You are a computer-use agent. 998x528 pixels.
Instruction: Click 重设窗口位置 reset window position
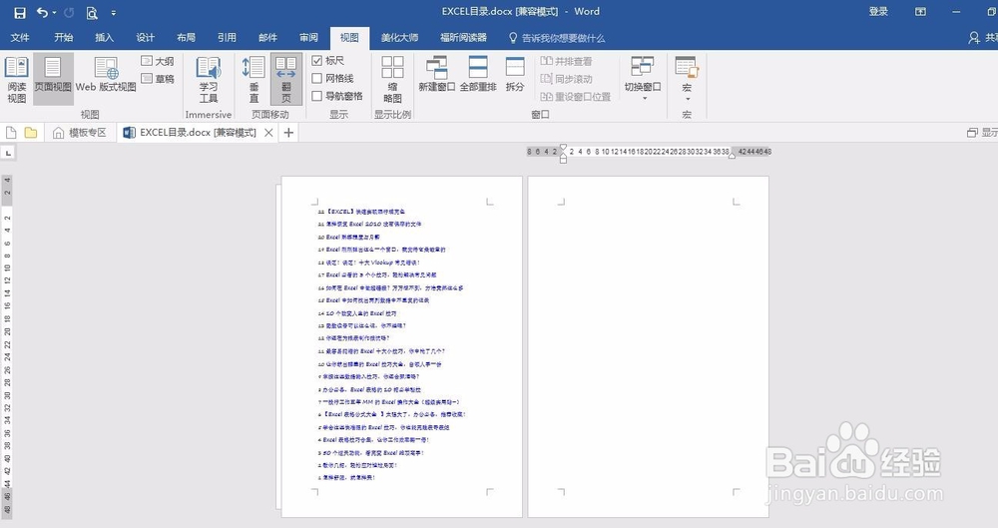[576, 97]
